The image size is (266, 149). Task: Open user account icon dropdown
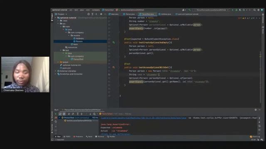[184, 10]
